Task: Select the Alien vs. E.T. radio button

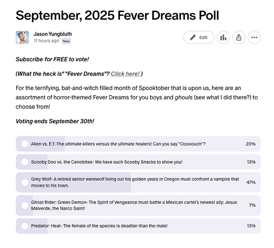Action: point(25,144)
